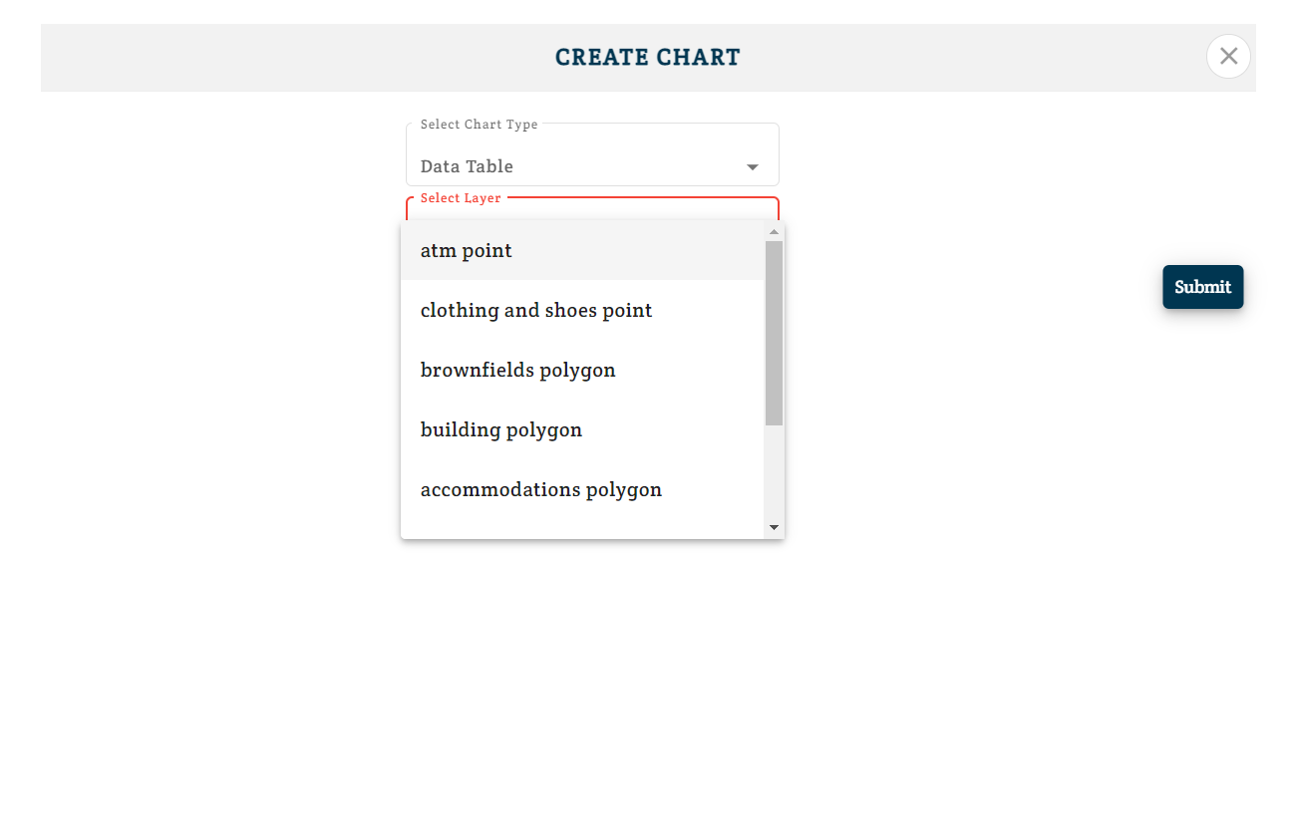
Task: Open the Select Chart Type dropdown arrow
Action: coord(753,167)
